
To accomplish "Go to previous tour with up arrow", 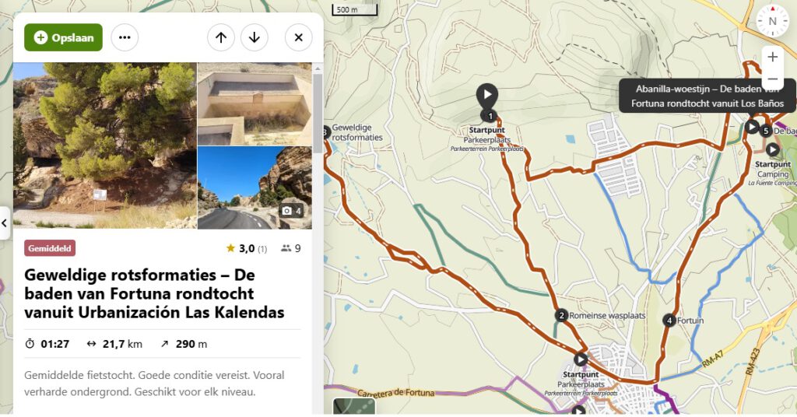I will [x=220, y=37].
